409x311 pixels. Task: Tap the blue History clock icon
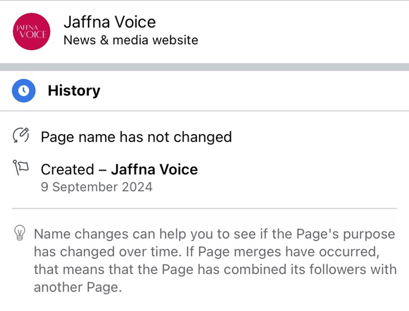[x=23, y=90]
